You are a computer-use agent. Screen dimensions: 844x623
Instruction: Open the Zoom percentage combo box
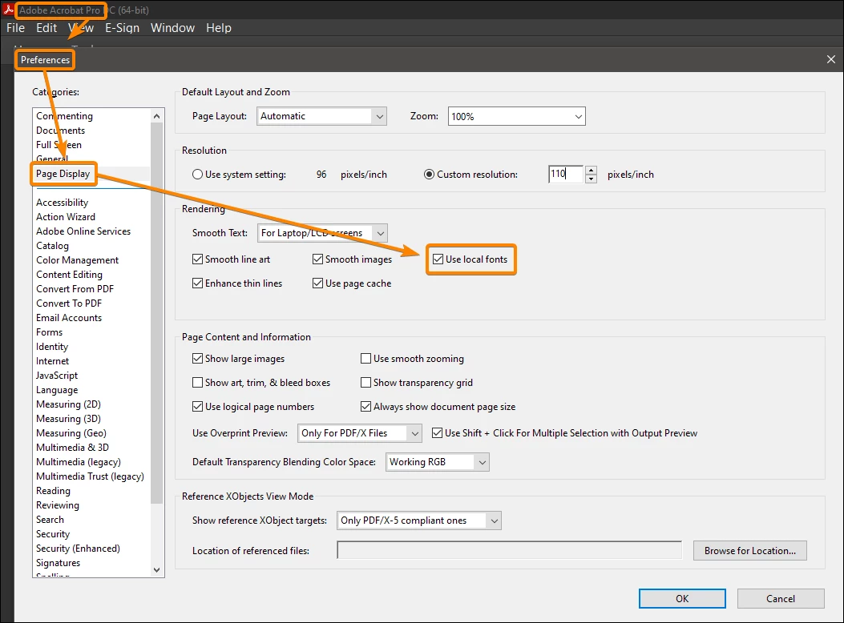pos(516,116)
